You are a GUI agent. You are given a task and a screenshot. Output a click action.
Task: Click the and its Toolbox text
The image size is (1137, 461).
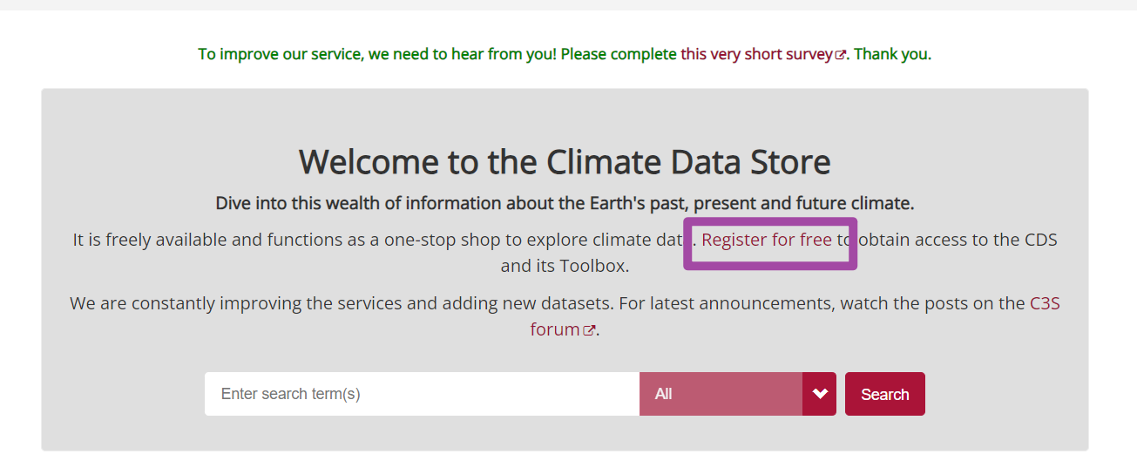coord(565,266)
